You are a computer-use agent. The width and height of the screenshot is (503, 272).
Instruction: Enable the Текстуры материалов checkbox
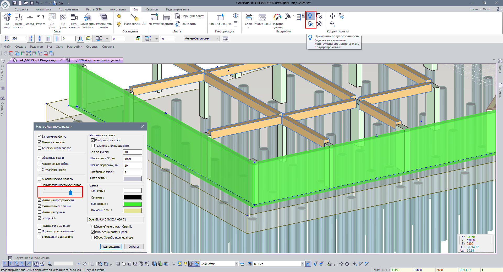coord(40,148)
